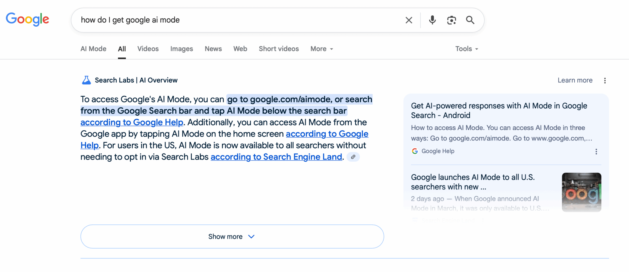Clear the search query with X icon
The width and height of the screenshot is (629, 272).
click(x=409, y=20)
